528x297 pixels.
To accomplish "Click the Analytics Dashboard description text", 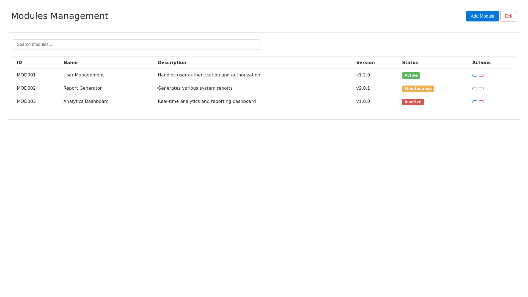I will tap(207, 101).
